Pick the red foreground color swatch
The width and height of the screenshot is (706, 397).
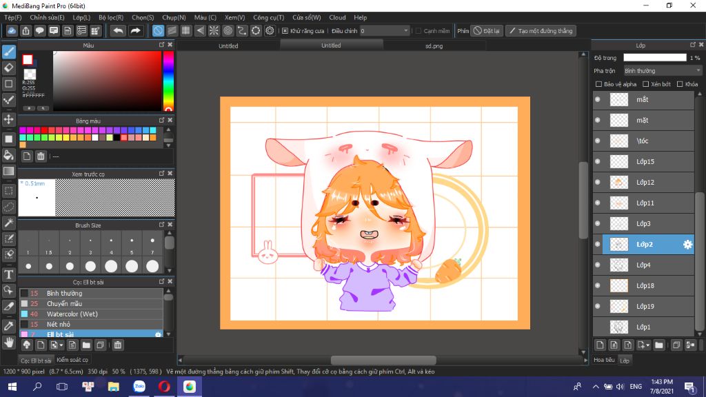tap(28, 59)
